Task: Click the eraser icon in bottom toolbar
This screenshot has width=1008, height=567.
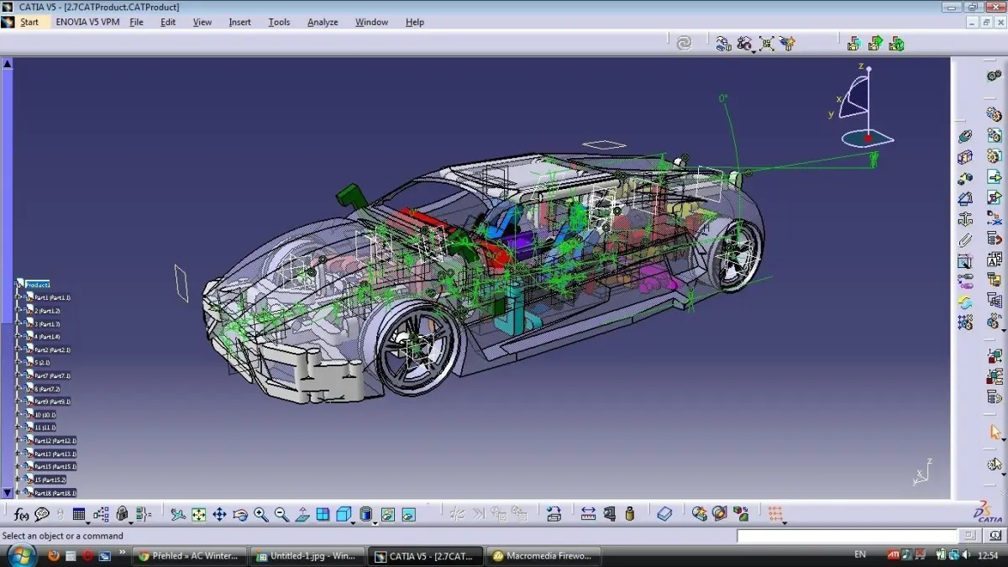Action: coord(664,514)
